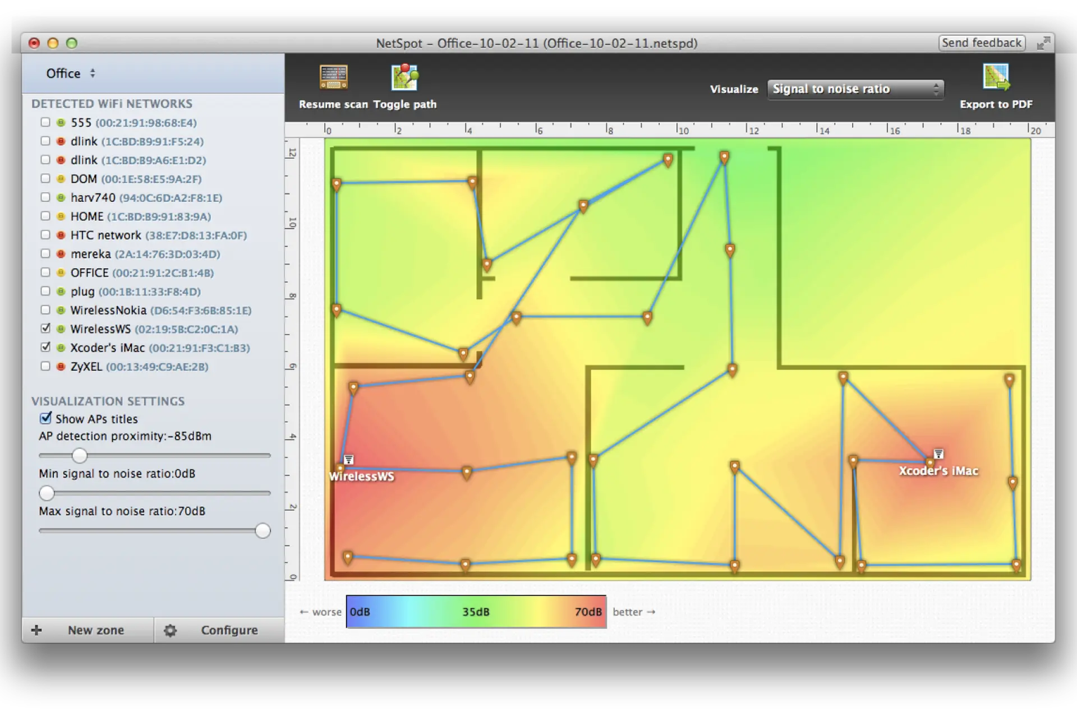Click the Max signal to noise ratio slider handle
The image size is (1077, 717).
click(x=263, y=530)
